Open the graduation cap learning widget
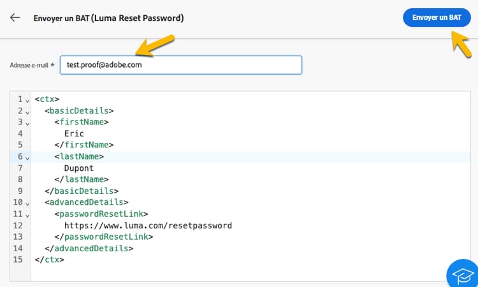The width and height of the screenshot is (478, 287). tap(463, 274)
